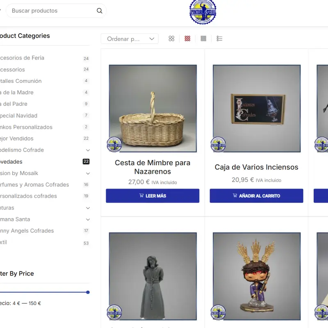Click the Caja de Varios Inciensos title link
Image resolution: width=328 pixels, height=328 pixels.
point(256,167)
